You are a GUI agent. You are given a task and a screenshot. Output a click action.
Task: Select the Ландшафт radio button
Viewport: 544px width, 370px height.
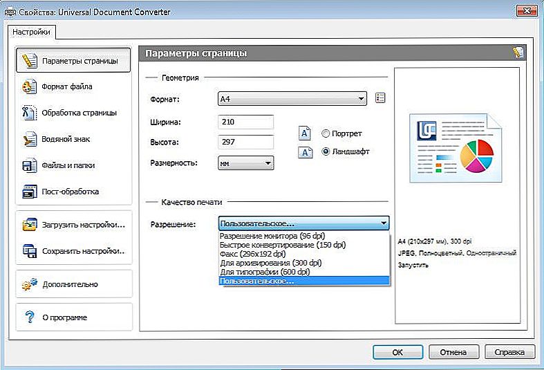pyautogui.click(x=326, y=151)
